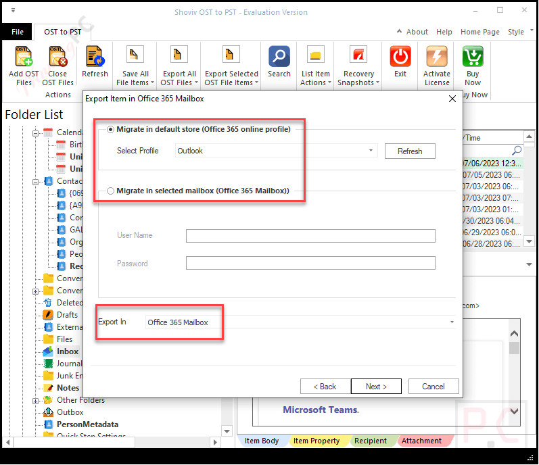The height and width of the screenshot is (465, 539).
Task: Click the Add OST Files icon
Action: [x=24, y=56]
